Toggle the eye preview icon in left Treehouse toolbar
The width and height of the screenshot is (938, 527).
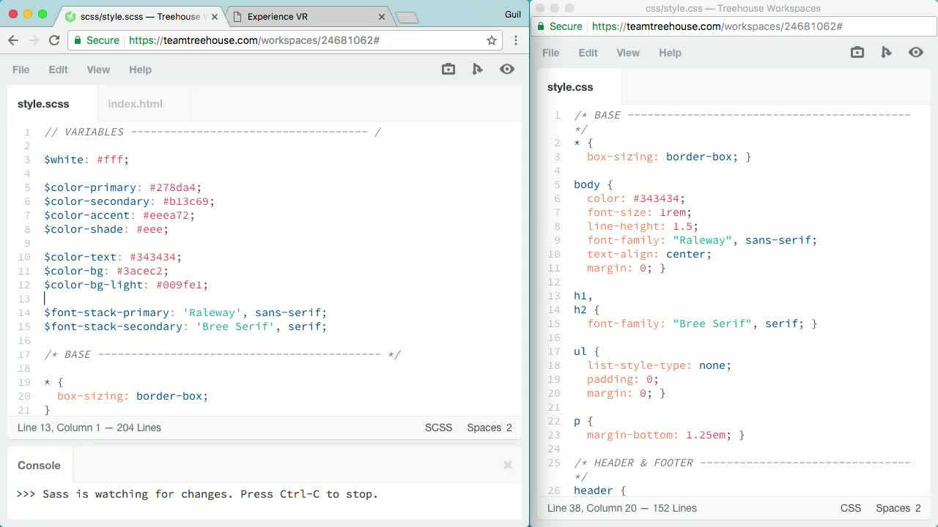click(x=507, y=69)
